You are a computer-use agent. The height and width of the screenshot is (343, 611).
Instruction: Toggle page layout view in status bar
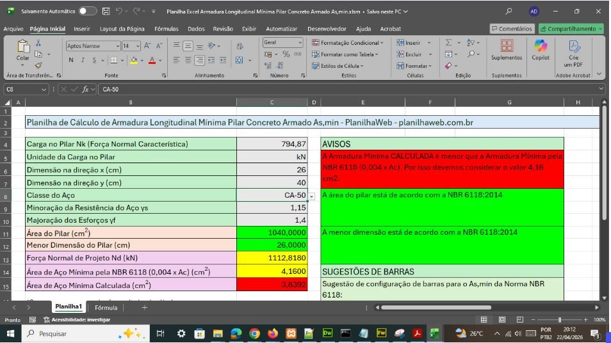[x=502, y=319]
